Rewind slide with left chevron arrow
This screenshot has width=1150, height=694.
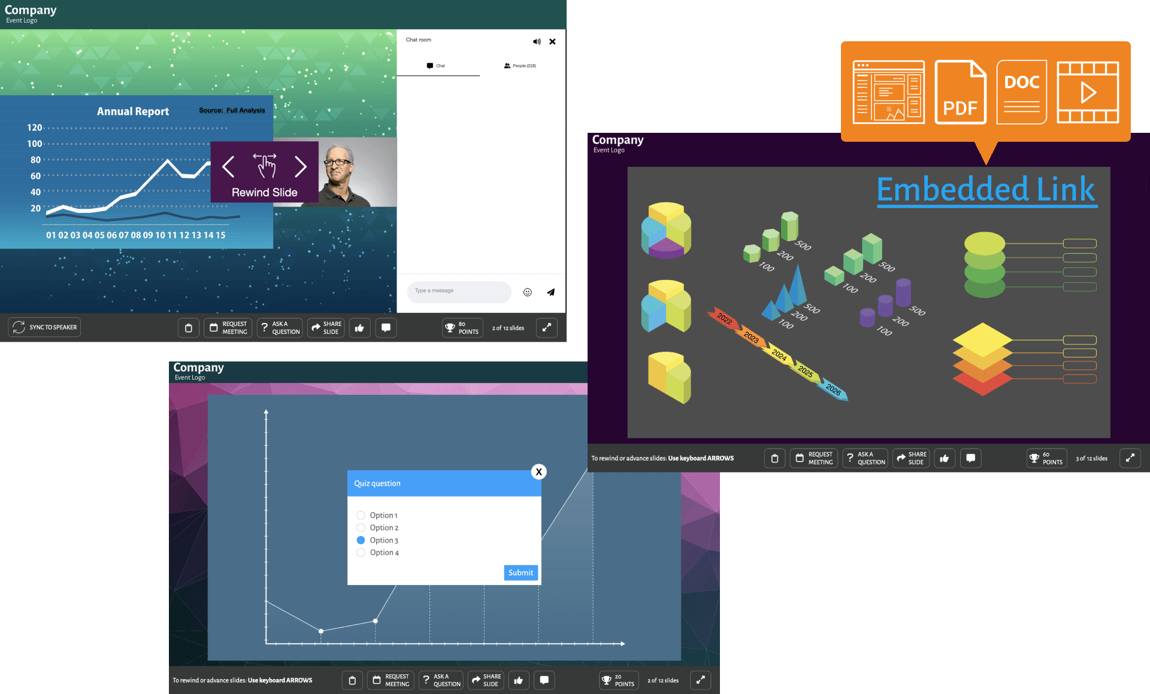tap(228, 166)
